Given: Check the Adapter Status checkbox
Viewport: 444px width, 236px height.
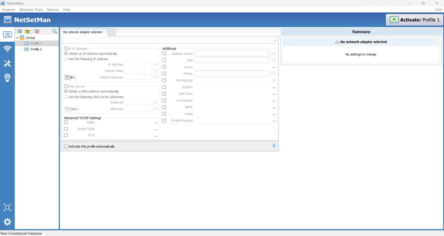Looking at the screenshot, I should [x=164, y=53].
